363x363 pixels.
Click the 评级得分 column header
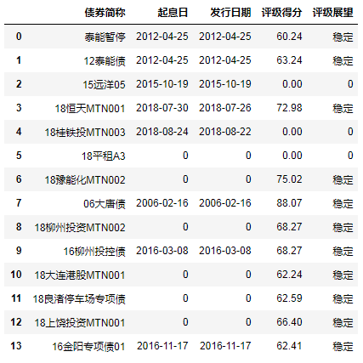pos(281,13)
